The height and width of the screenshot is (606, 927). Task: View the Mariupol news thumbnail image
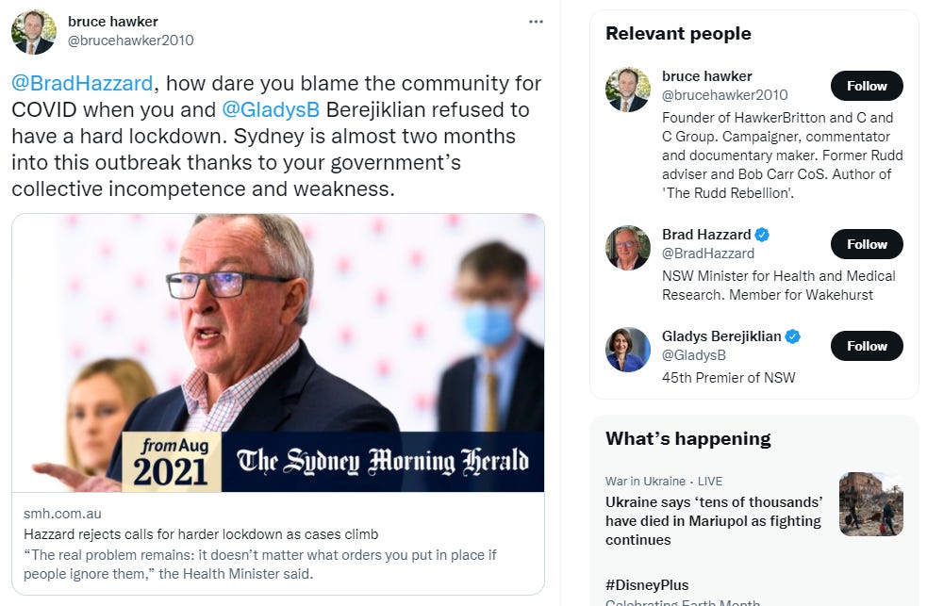[x=870, y=504]
